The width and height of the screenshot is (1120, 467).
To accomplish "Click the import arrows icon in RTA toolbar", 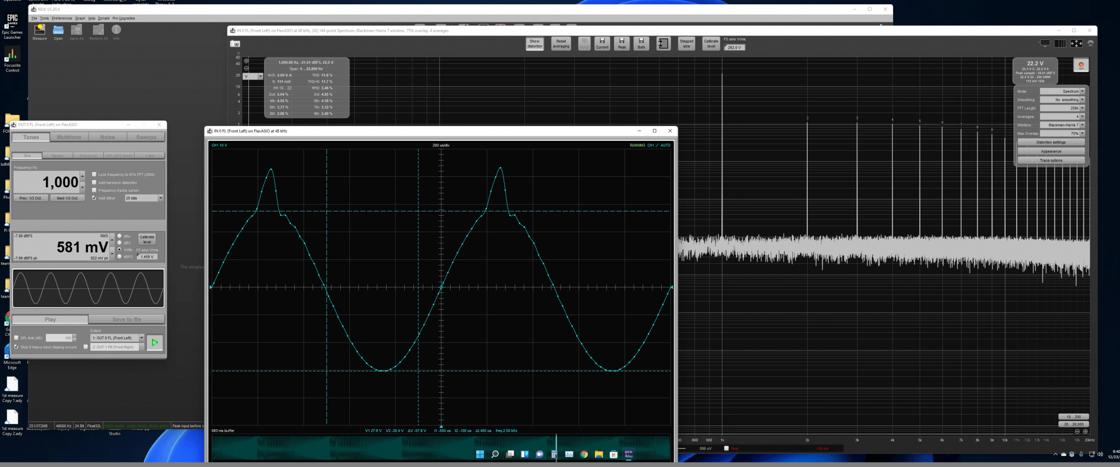I will pos(663,44).
